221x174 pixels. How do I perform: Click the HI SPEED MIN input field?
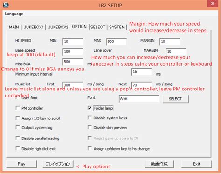point(73,42)
